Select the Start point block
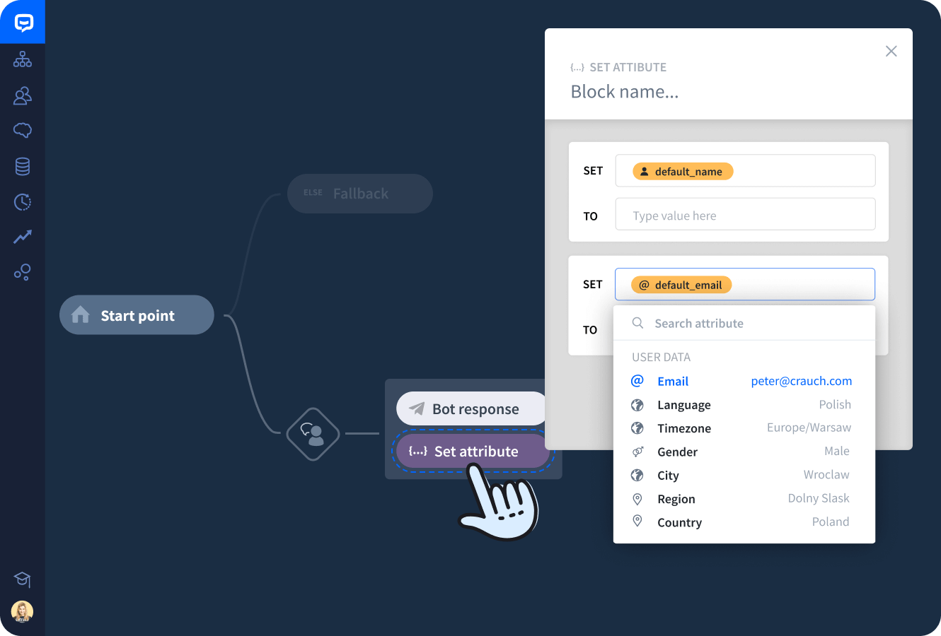The width and height of the screenshot is (941, 636). point(137,315)
